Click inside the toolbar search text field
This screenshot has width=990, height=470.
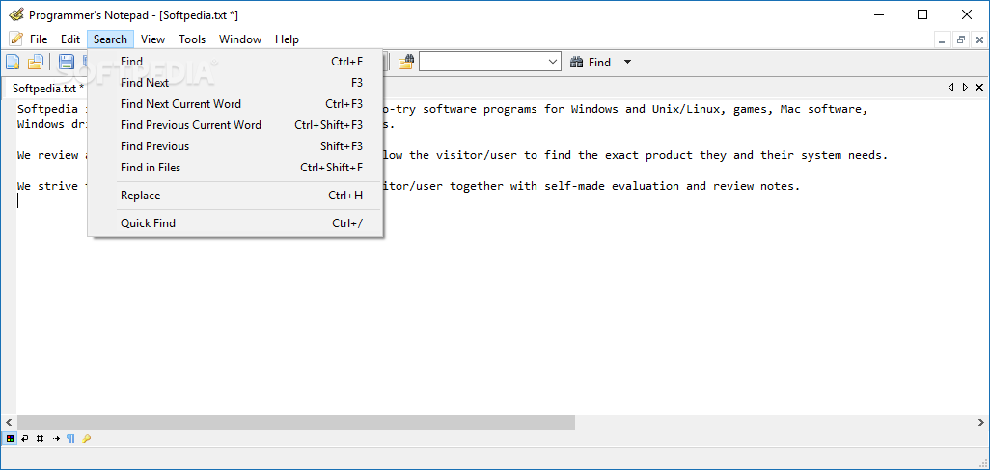point(482,62)
